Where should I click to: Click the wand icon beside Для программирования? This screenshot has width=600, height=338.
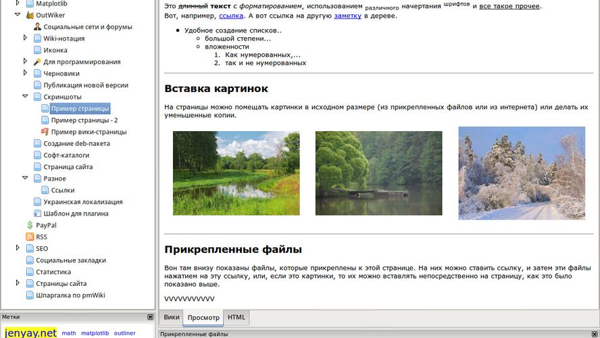pyautogui.click(x=38, y=62)
